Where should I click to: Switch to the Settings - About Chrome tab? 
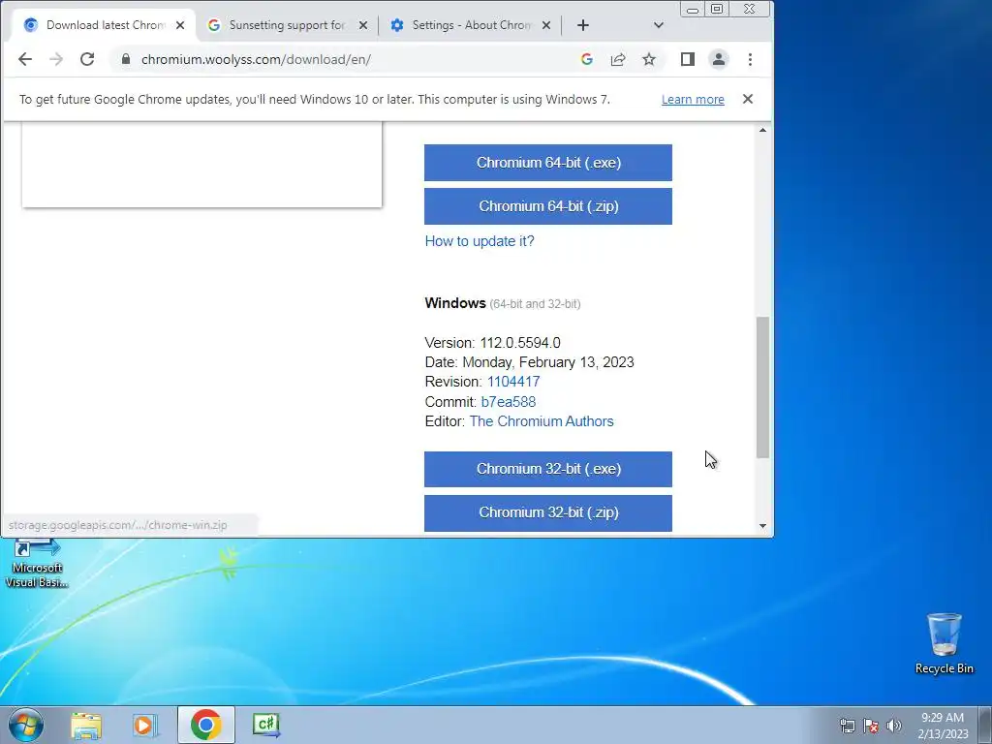(x=470, y=25)
